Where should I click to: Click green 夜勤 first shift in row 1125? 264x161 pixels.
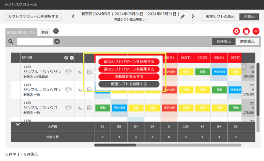point(103,108)
